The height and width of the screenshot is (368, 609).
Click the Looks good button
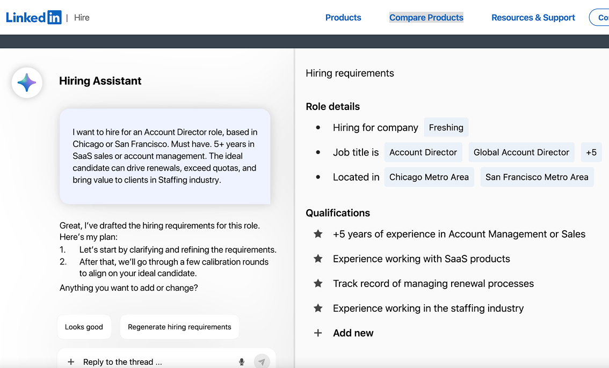click(x=84, y=327)
